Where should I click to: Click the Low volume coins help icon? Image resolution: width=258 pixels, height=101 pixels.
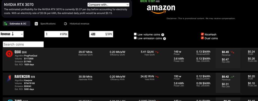[163, 35]
